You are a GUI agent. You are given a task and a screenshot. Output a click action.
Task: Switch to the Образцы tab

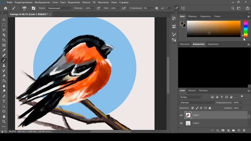click(192, 16)
